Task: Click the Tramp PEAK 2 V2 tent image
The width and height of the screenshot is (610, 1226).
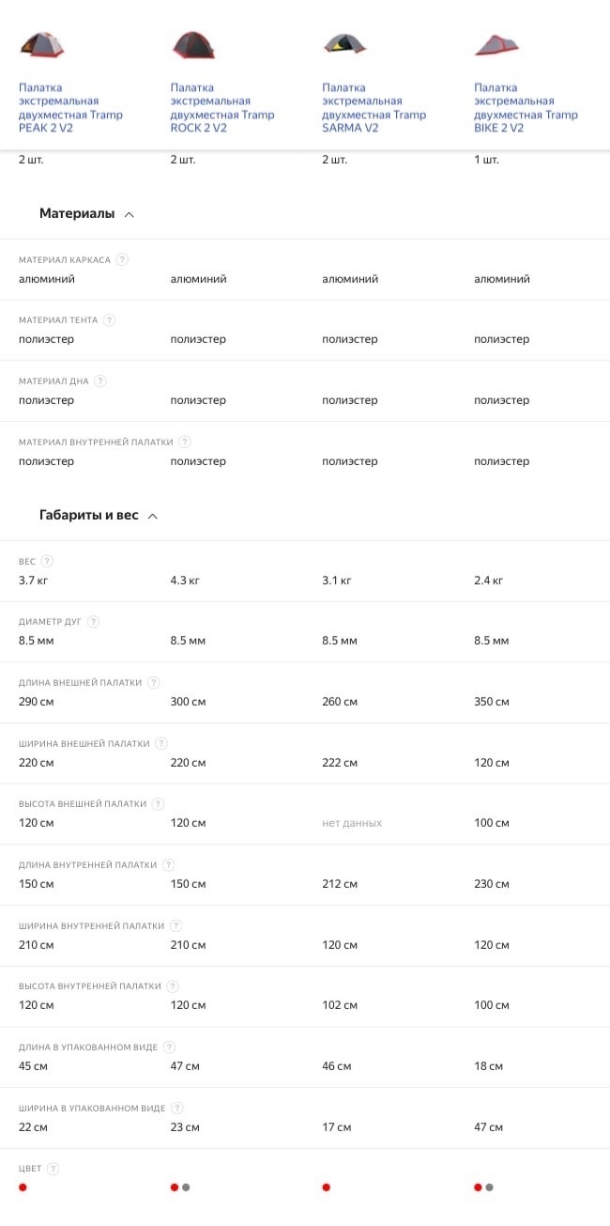Action: (x=42, y=44)
